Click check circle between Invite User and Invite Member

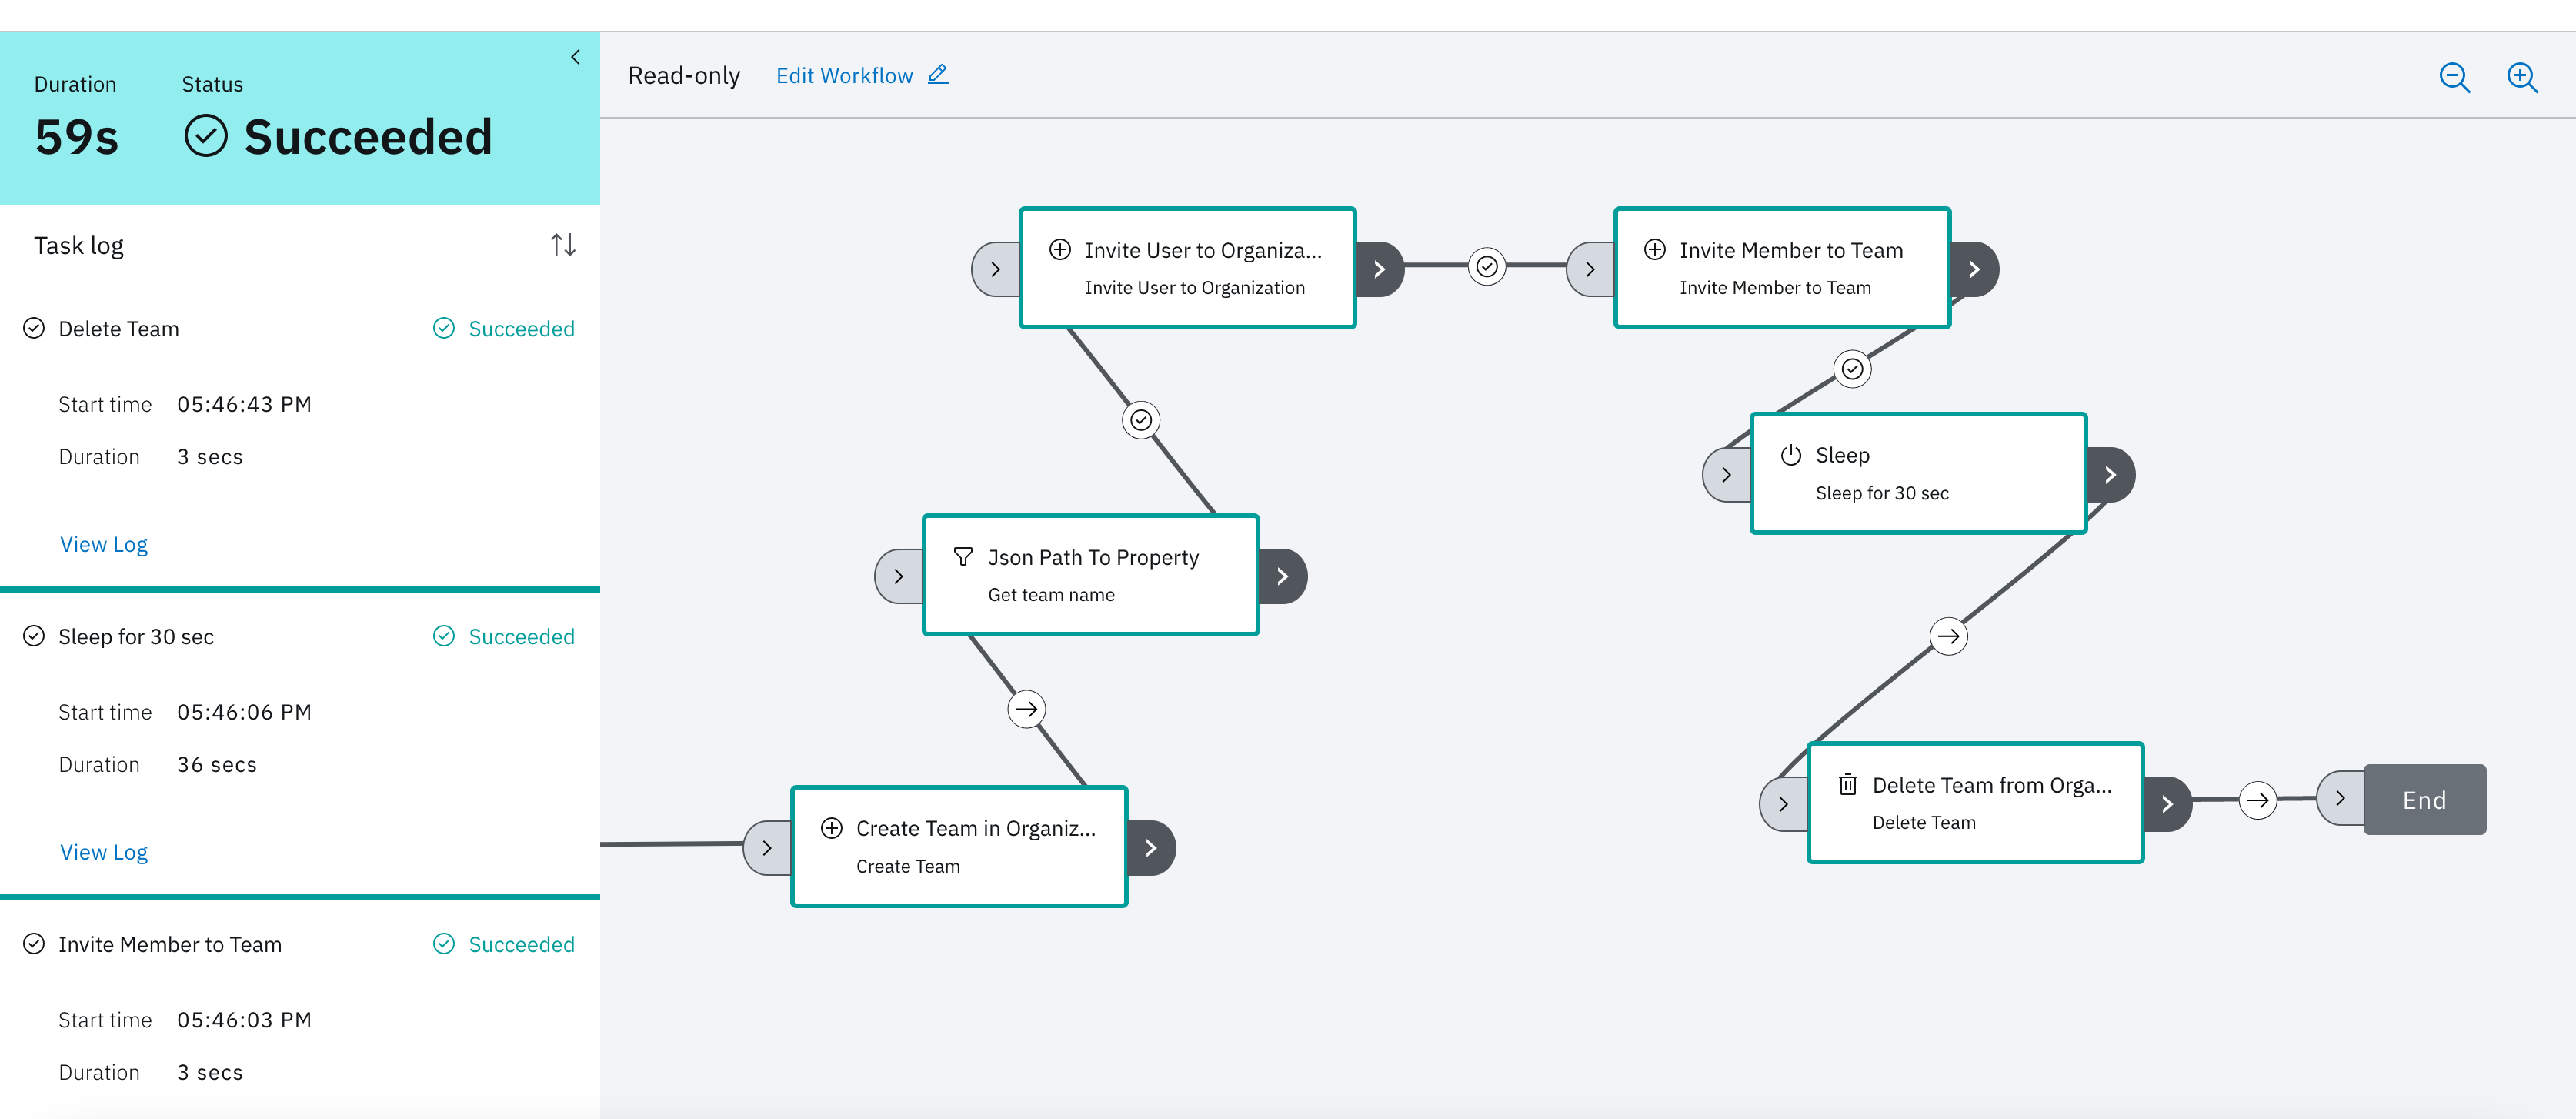point(1487,266)
